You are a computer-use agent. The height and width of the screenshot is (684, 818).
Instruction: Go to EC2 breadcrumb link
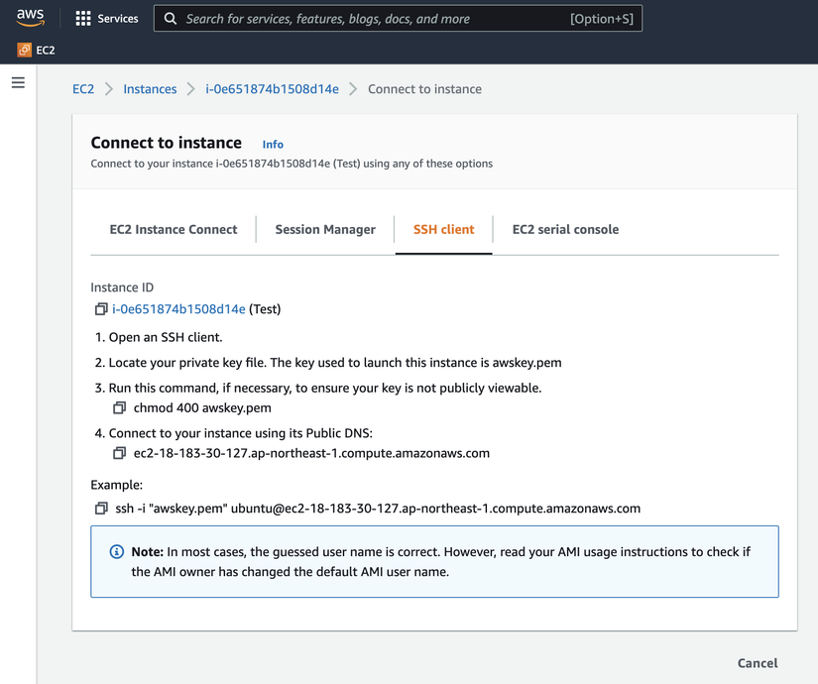(x=83, y=89)
